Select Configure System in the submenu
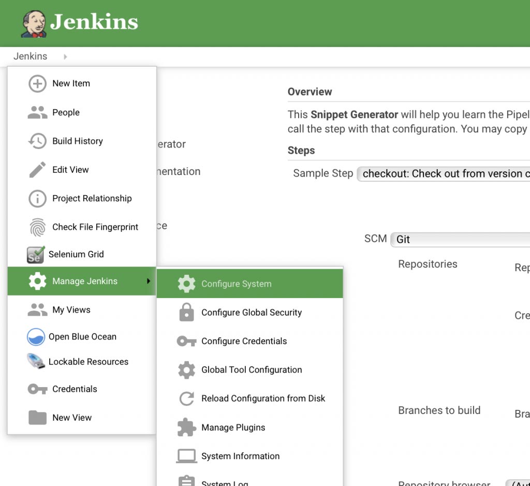The image size is (530, 486). pos(250,284)
